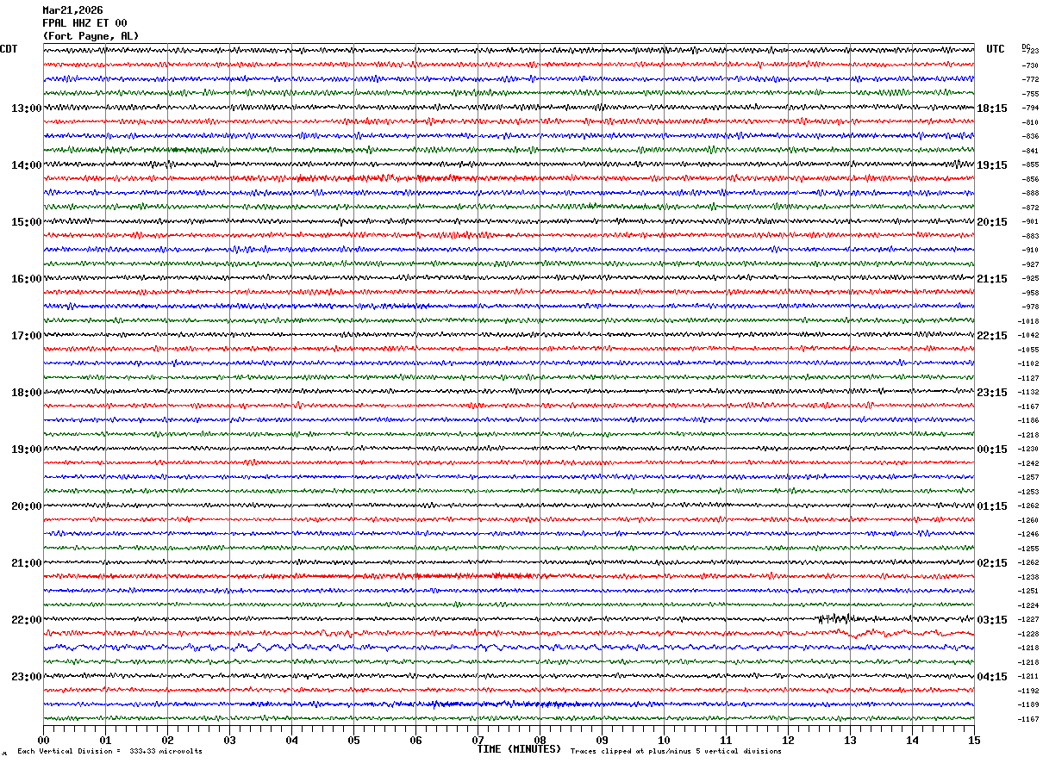Click the 22:00 CDT time label
The height and width of the screenshot is (763, 1043).
26,620
